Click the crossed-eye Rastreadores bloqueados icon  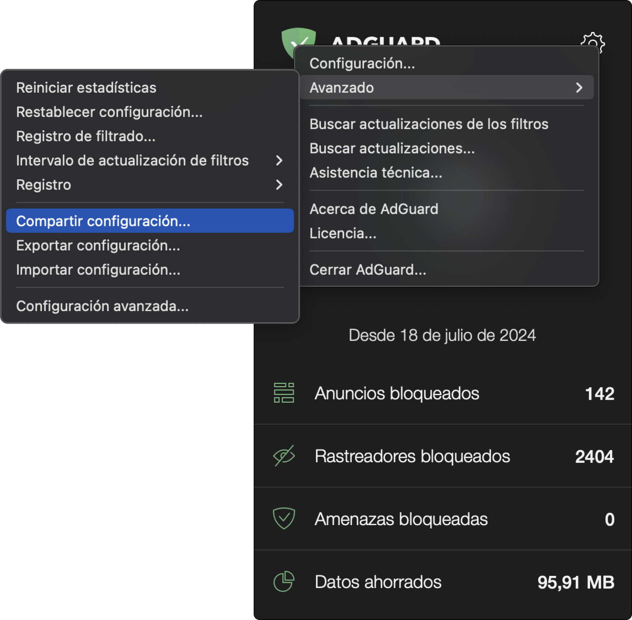tap(284, 456)
